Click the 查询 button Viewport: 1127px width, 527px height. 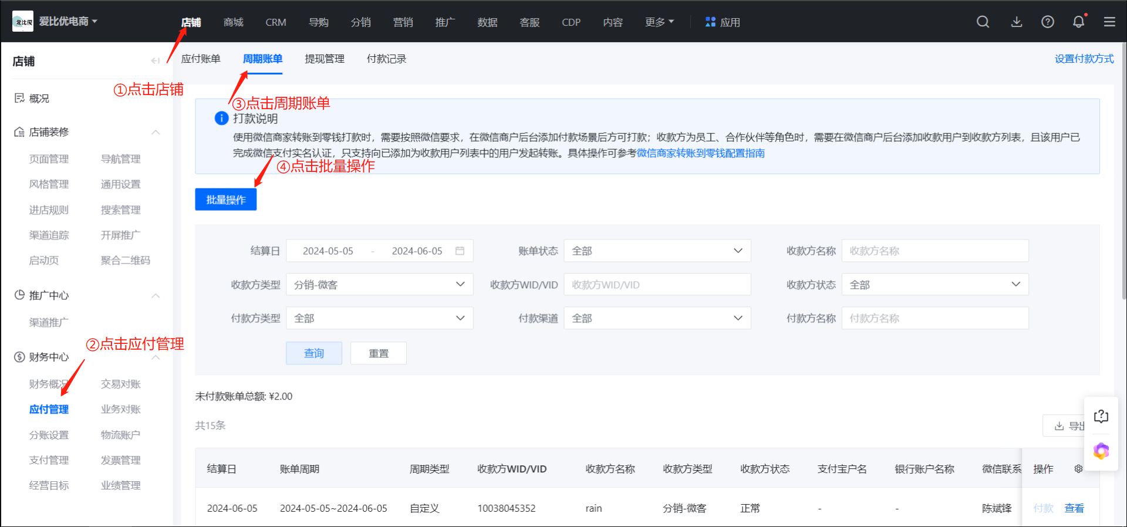point(314,353)
